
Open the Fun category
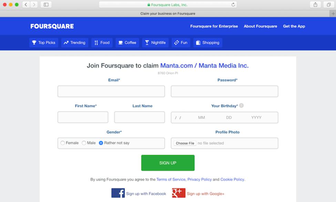[x=181, y=43]
